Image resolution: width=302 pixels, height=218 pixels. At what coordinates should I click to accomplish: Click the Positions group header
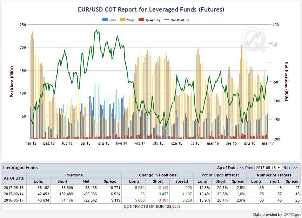click(x=74, y=175)
